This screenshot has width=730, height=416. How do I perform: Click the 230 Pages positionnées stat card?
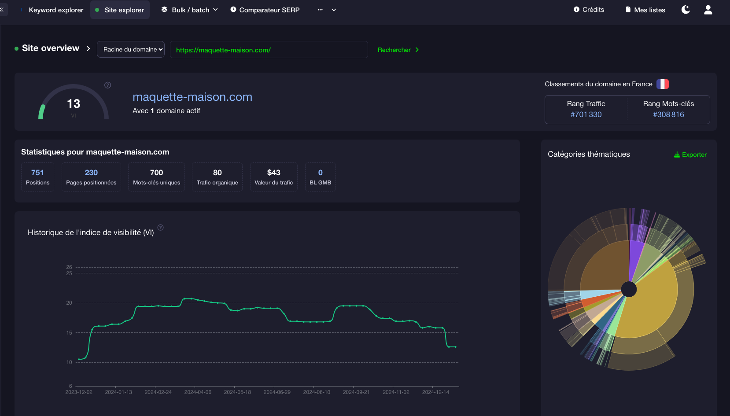pyautogui.click(x=91, y=177)
